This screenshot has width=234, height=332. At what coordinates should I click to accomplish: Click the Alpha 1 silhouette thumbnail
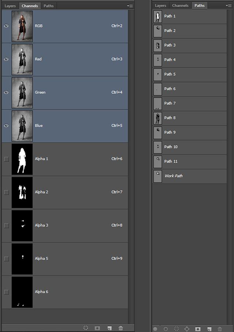pyautogui.click(x=22, y=159)
